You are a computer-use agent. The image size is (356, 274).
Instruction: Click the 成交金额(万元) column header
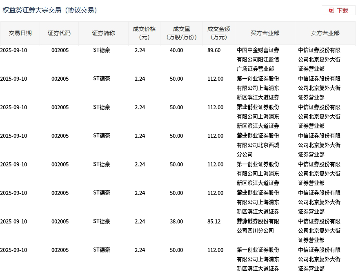[219, 33]
